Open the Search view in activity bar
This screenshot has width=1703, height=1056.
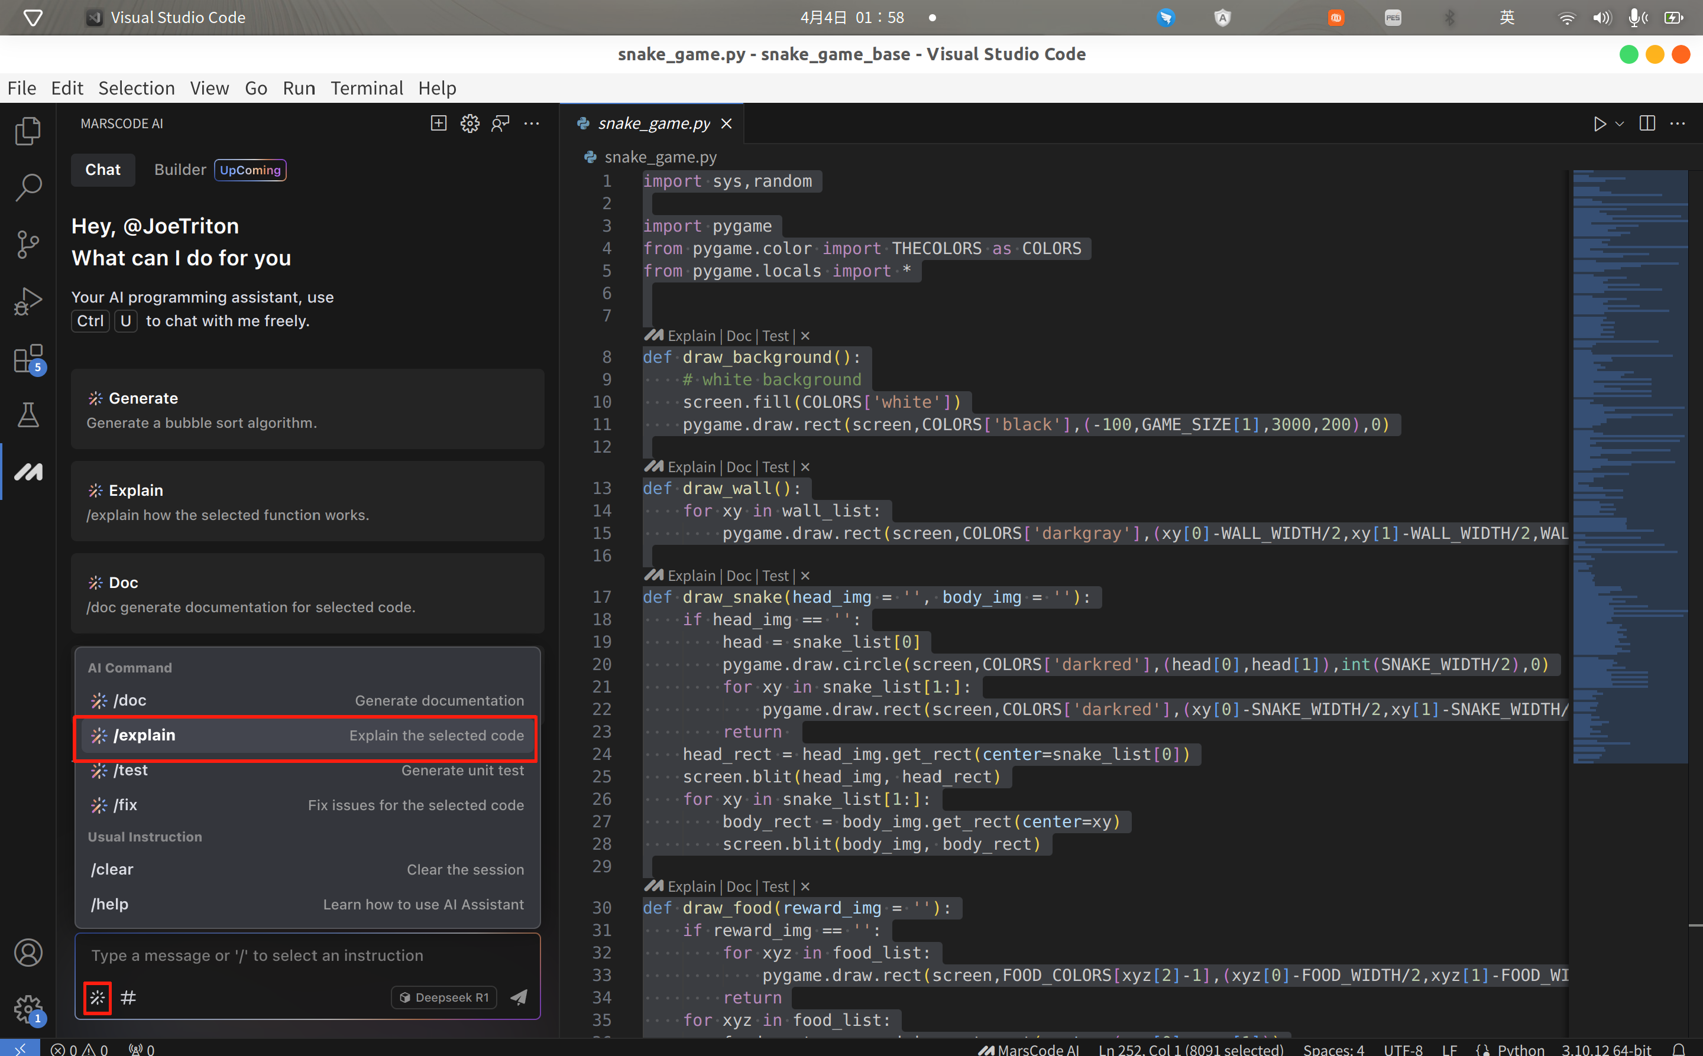[28, 187]
